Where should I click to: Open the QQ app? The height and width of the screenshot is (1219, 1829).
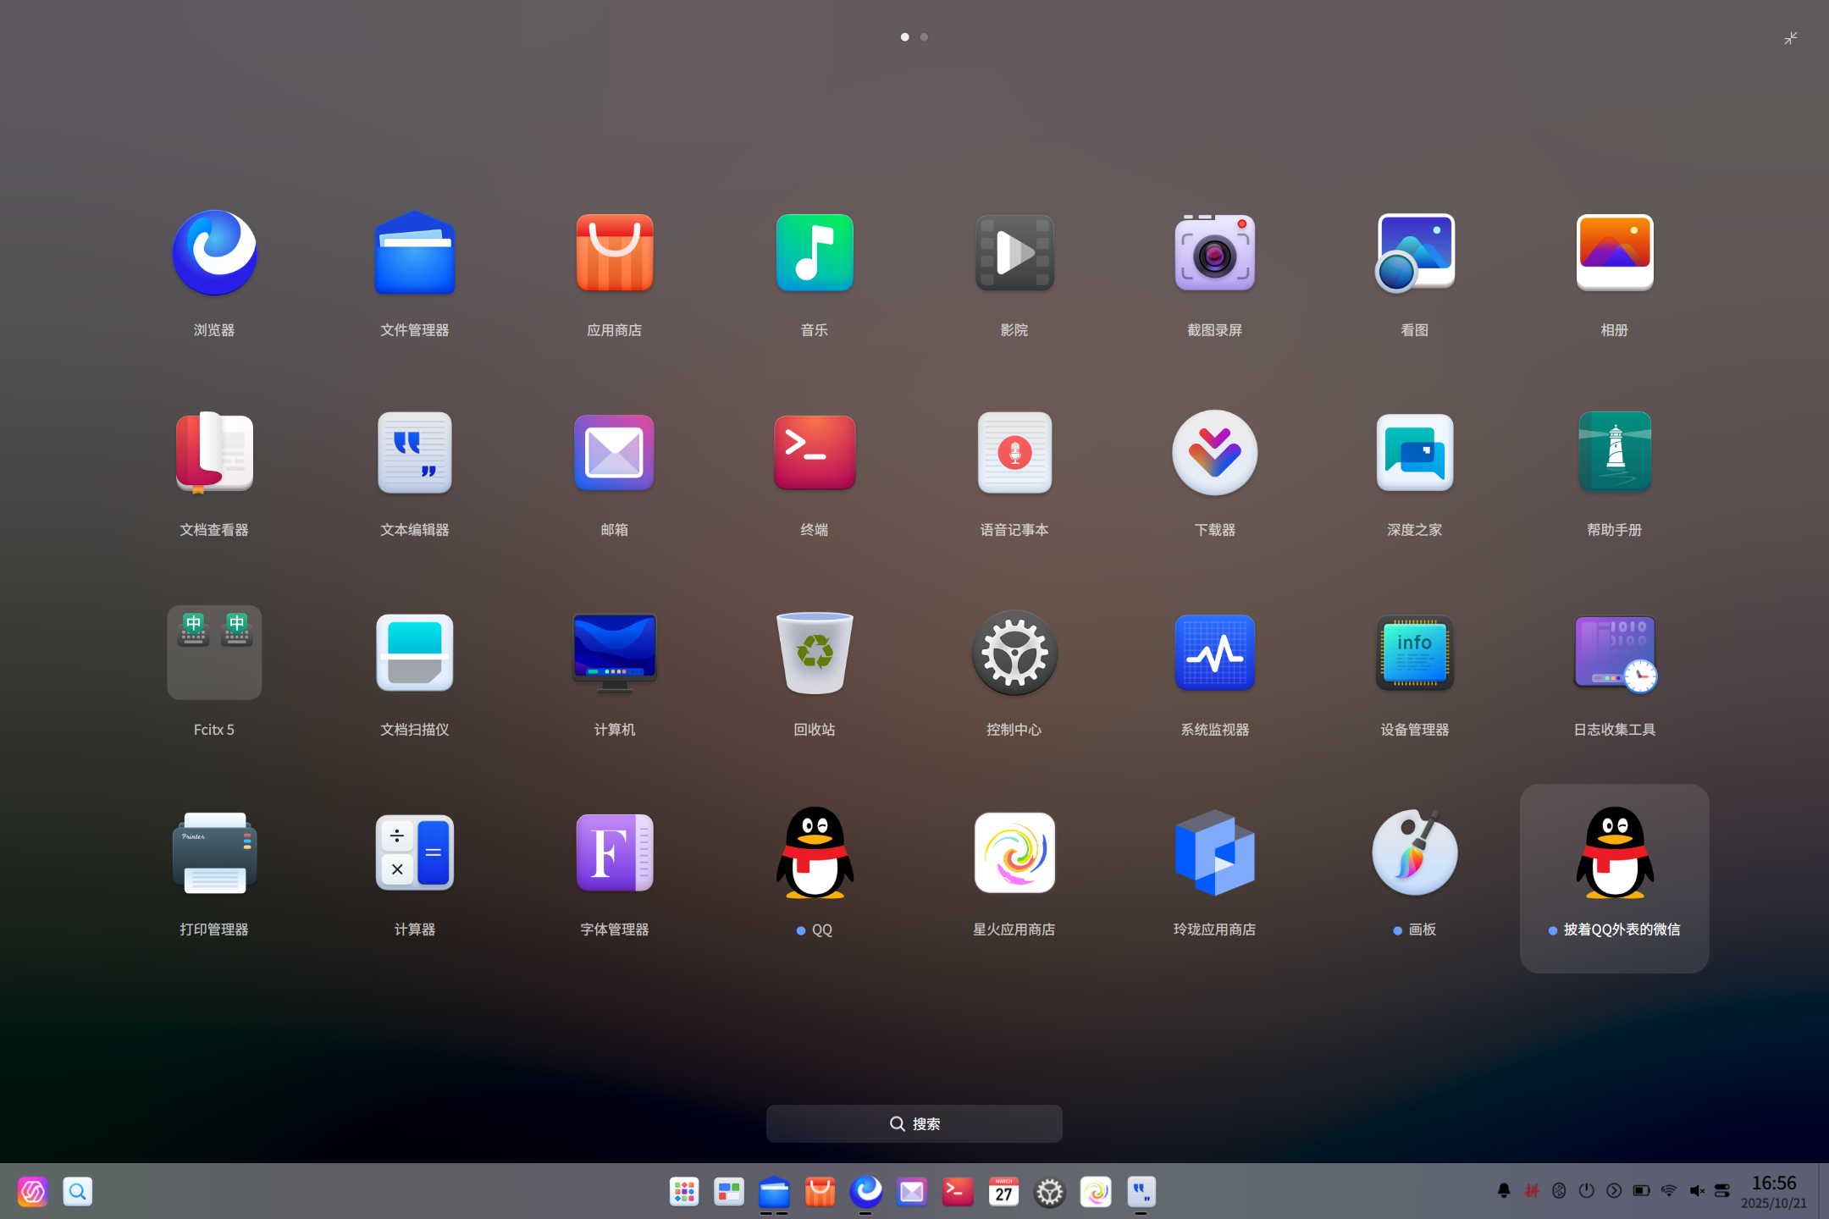click(815, 852)
